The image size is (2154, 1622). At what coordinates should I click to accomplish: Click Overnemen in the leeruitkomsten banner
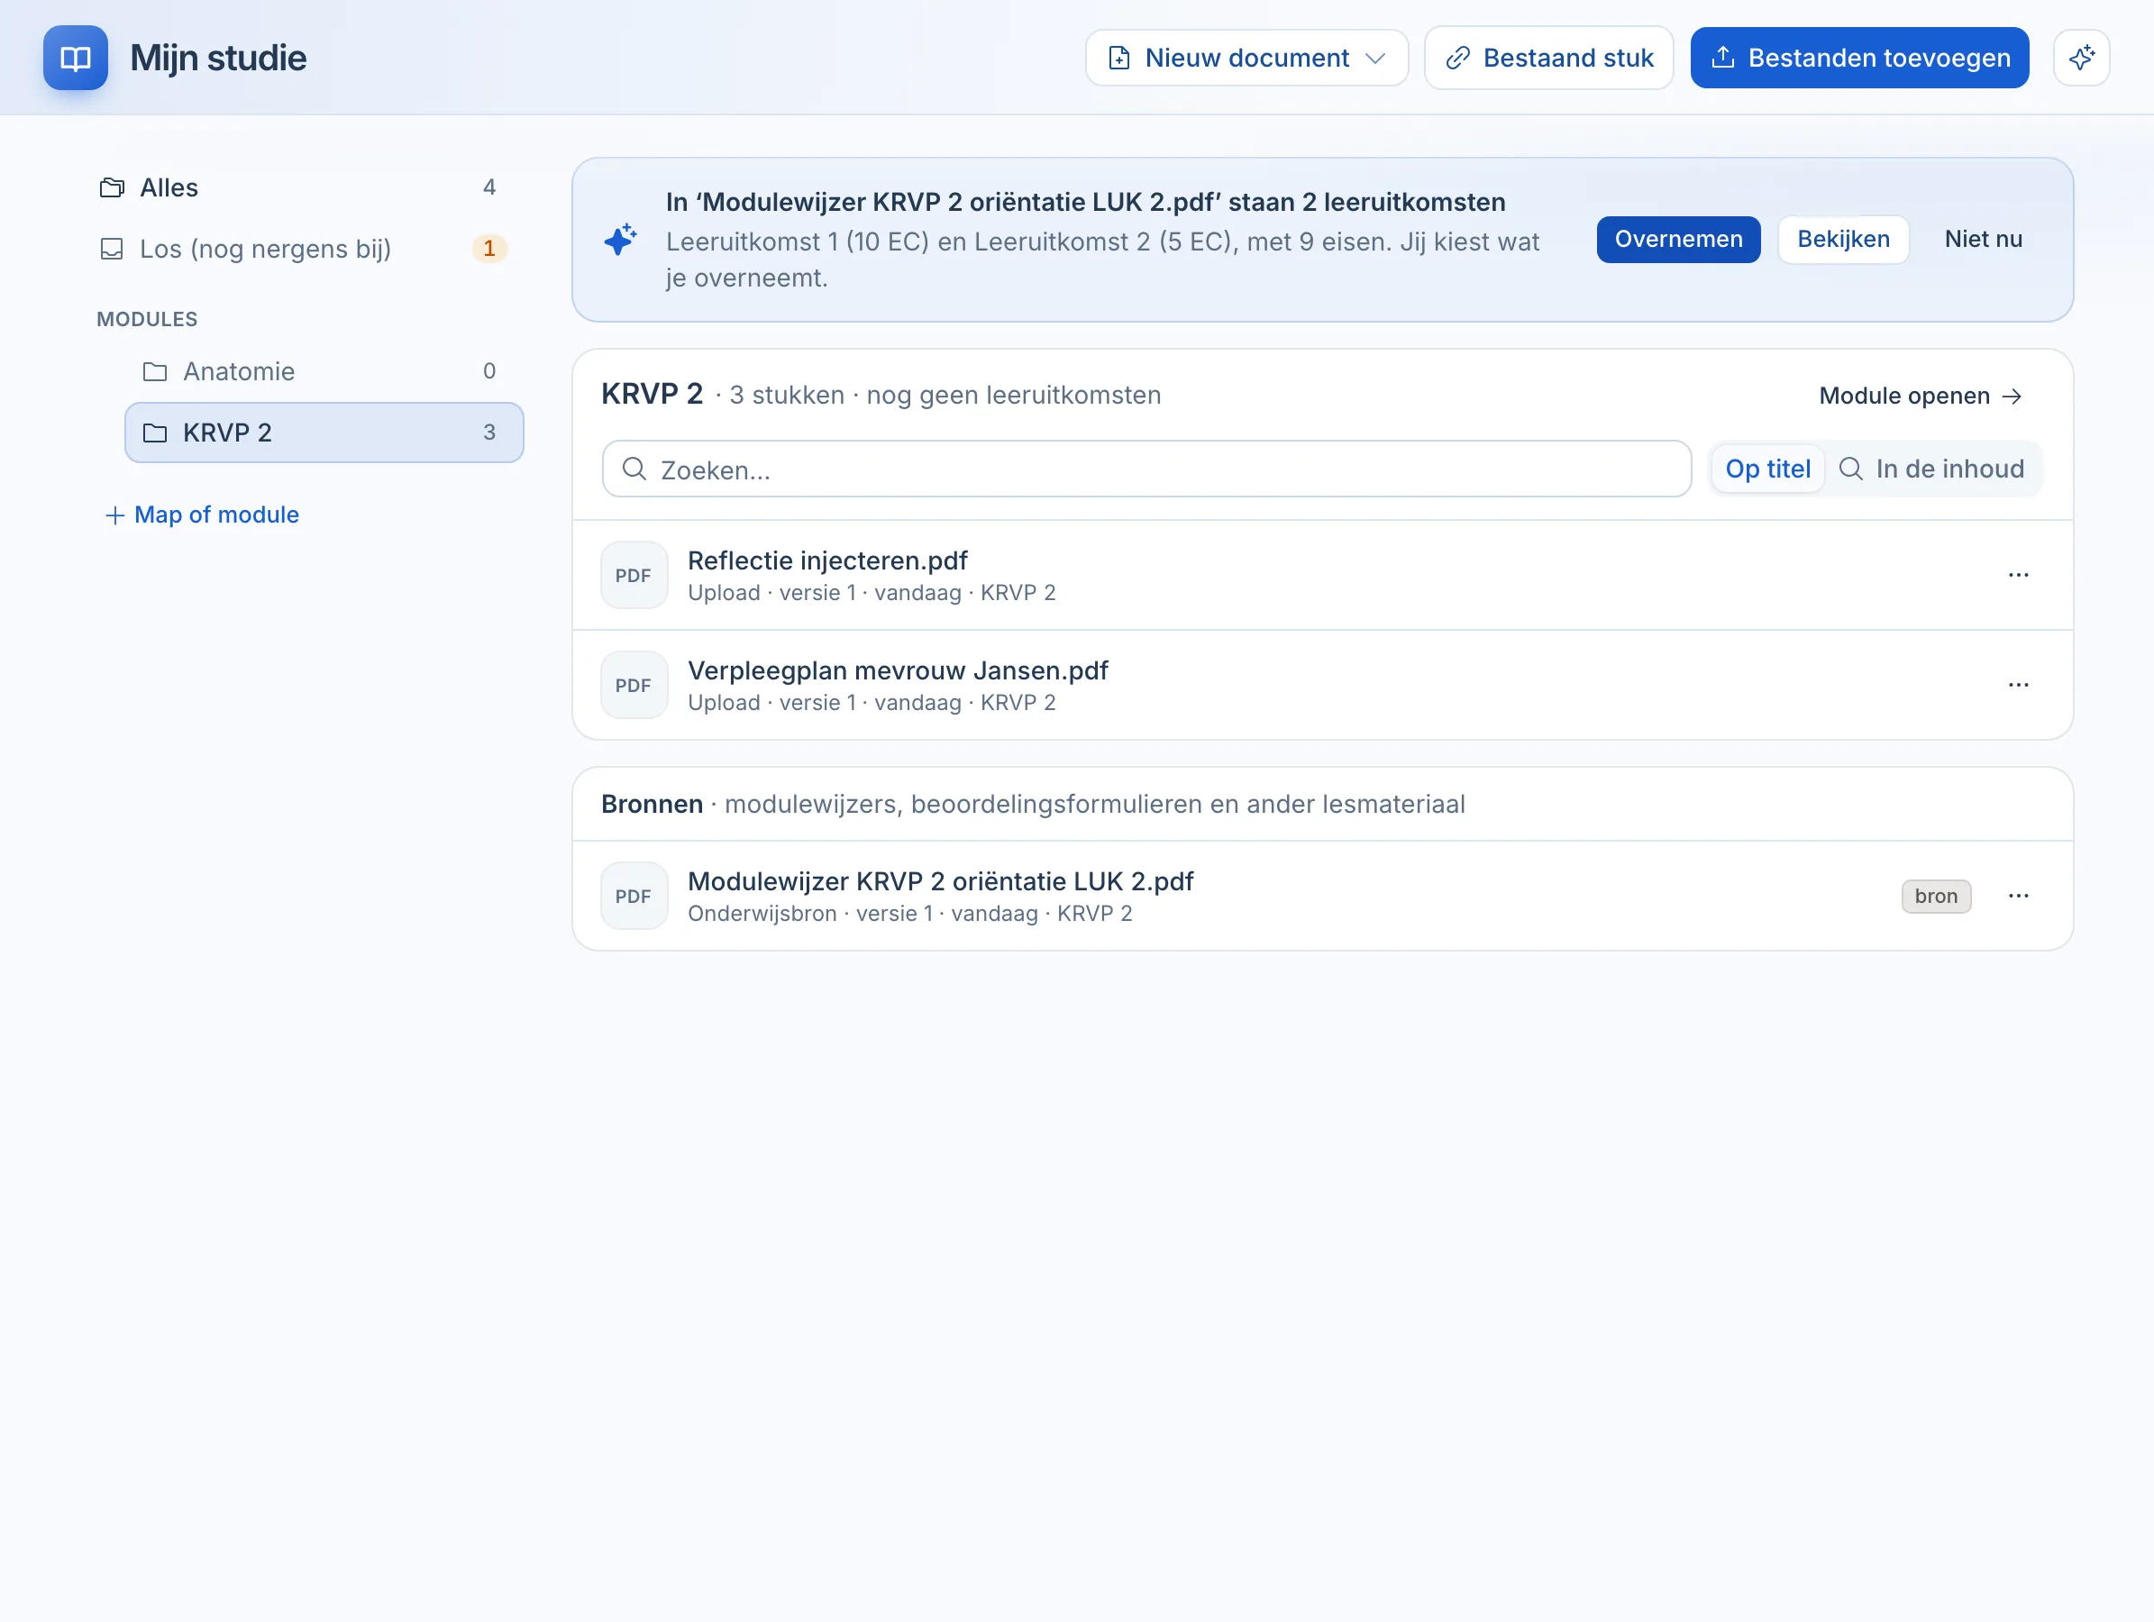[1678, 240]
